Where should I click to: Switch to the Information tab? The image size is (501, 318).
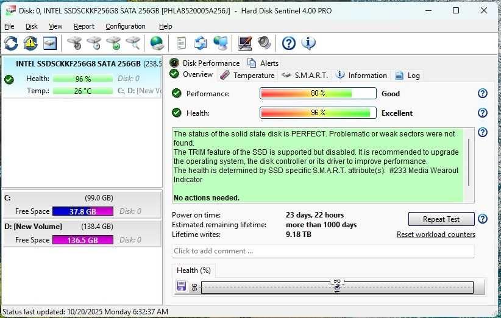point(361,76)
